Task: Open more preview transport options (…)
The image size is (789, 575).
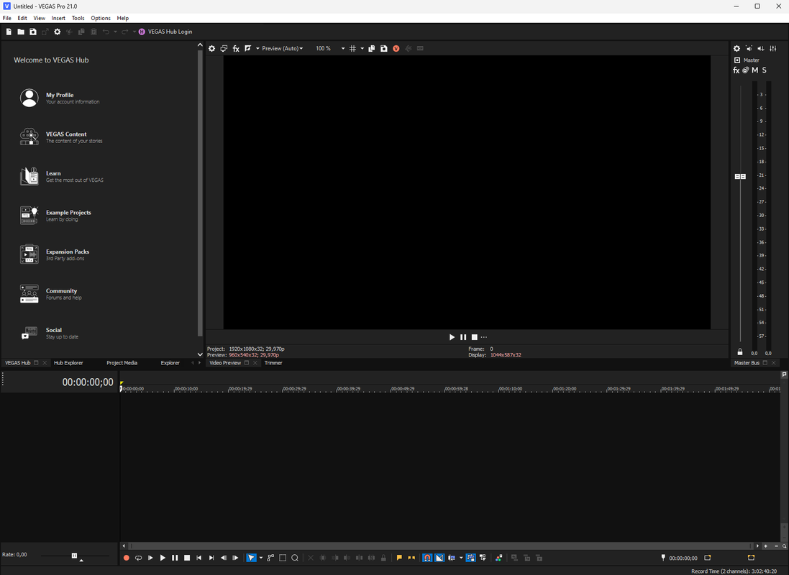Action: (x=484, y=337)
